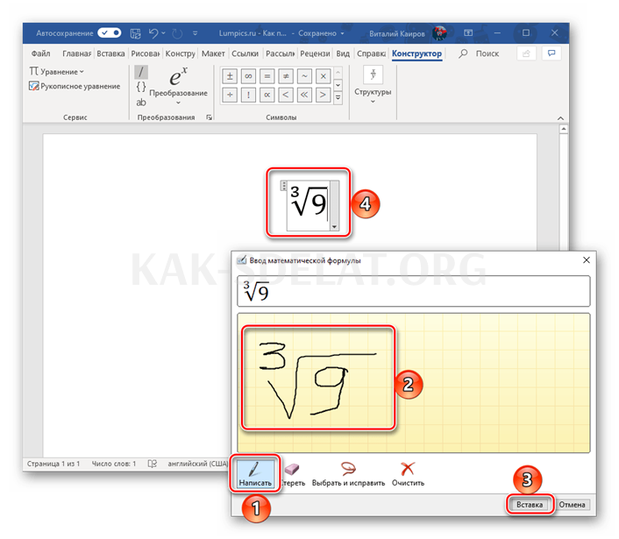Open the equation box options arrow

[x=334, y=226]
